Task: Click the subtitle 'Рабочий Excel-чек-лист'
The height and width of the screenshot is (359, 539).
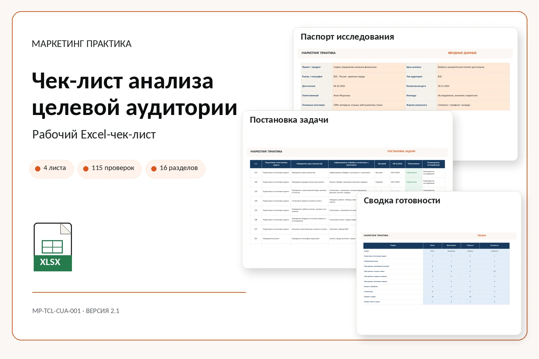Action: pyautogui.click(x=94, y=135)
